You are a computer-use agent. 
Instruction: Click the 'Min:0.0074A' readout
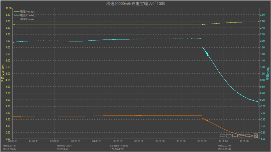pyautogui.click(x=224, y=149)
